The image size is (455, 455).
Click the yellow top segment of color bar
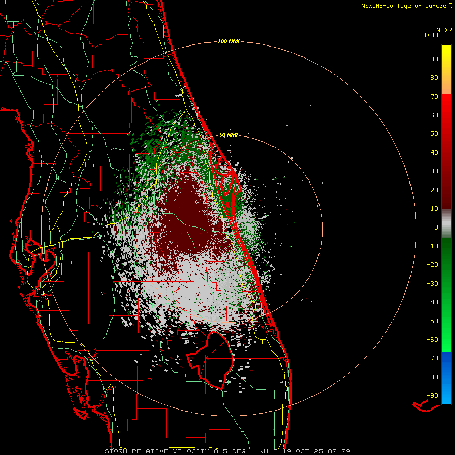446,70
